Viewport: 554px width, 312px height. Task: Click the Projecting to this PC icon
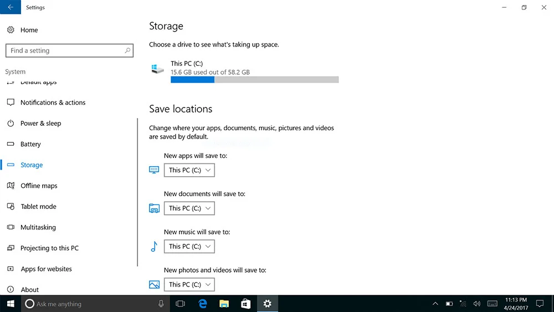11,248
